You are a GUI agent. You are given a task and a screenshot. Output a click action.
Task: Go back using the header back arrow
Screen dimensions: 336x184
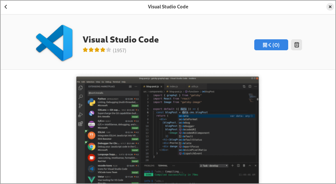tap(6, 7)
